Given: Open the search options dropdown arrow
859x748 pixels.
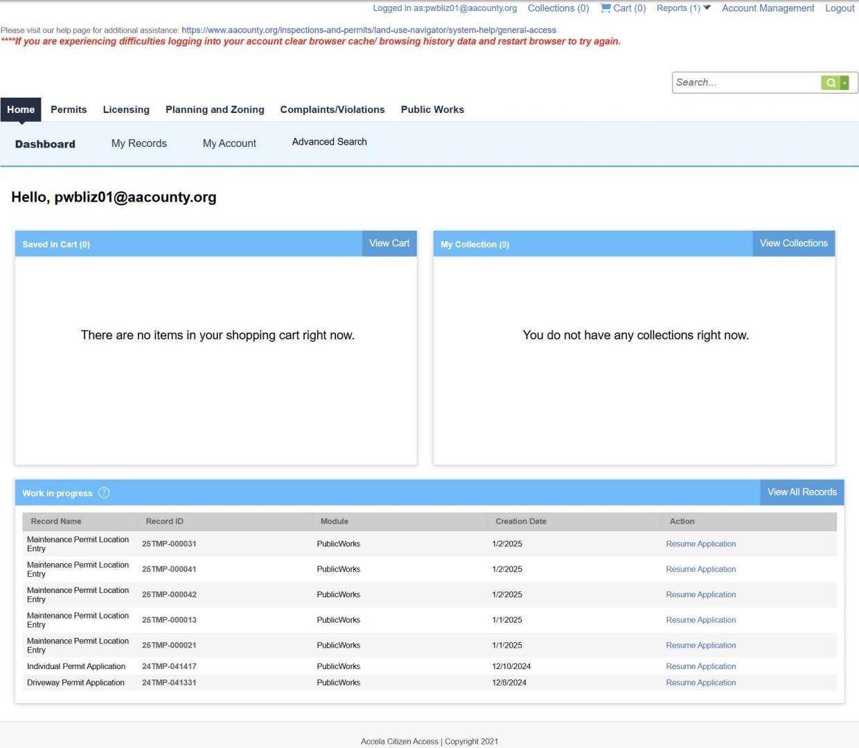Looking at the screenshot, I should click(x=844, y=82).
